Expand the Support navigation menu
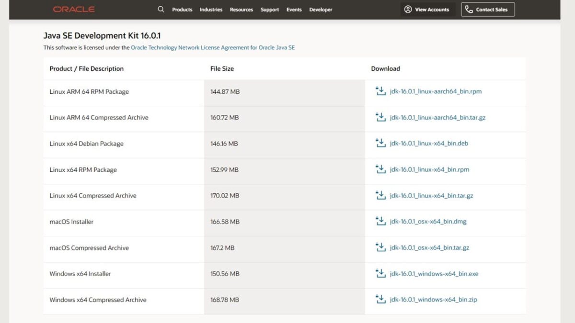Screen dimensions: 575x323 pos(270,10)
